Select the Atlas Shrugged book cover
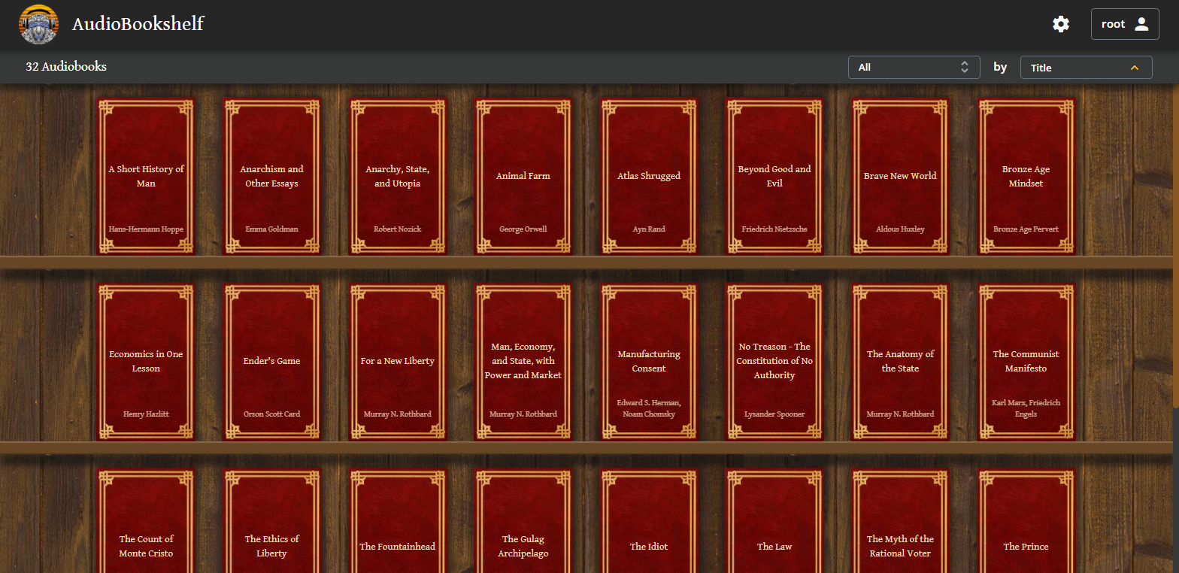 coord(649,177)
